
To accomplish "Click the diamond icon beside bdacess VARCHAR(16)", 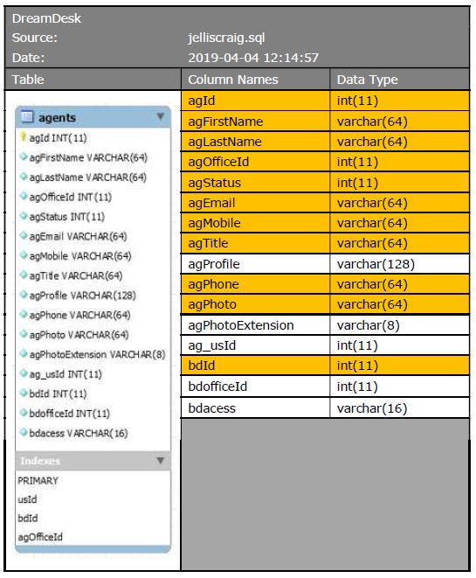I will click(24, 432).
